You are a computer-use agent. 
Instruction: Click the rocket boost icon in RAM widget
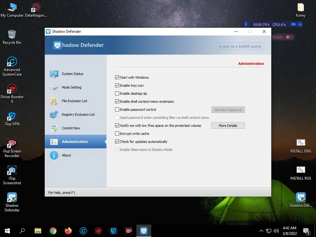pyautogui.click(x=246, y=24)
